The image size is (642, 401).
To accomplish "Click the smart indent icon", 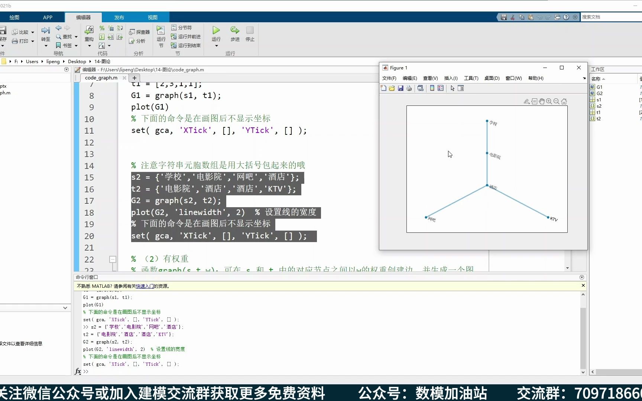I will [102, 37].
